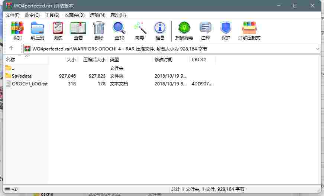Click the resize grip at window corner
The height and width of the screenshot is (196, 324).
318,191
